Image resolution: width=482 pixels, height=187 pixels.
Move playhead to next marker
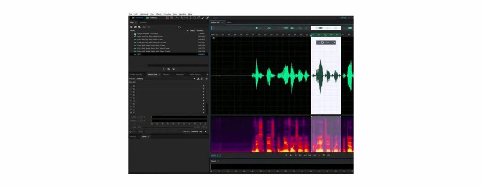[314, 155]
